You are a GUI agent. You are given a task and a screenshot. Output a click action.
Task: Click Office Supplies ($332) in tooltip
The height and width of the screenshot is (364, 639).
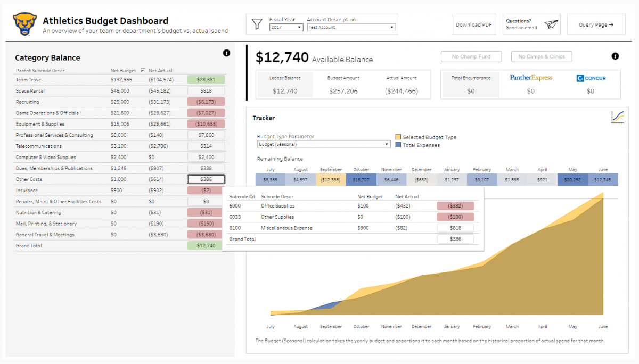[x=455, y=206]
